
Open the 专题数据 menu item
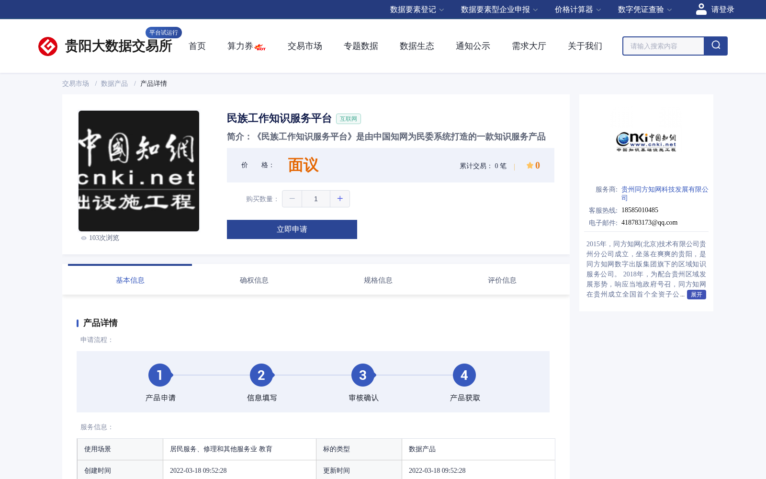(x=361, y=46)
